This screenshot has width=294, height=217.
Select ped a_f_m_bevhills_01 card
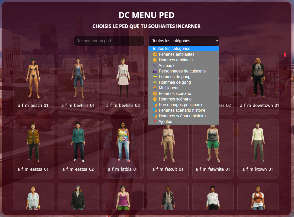[x=78, y=85]
